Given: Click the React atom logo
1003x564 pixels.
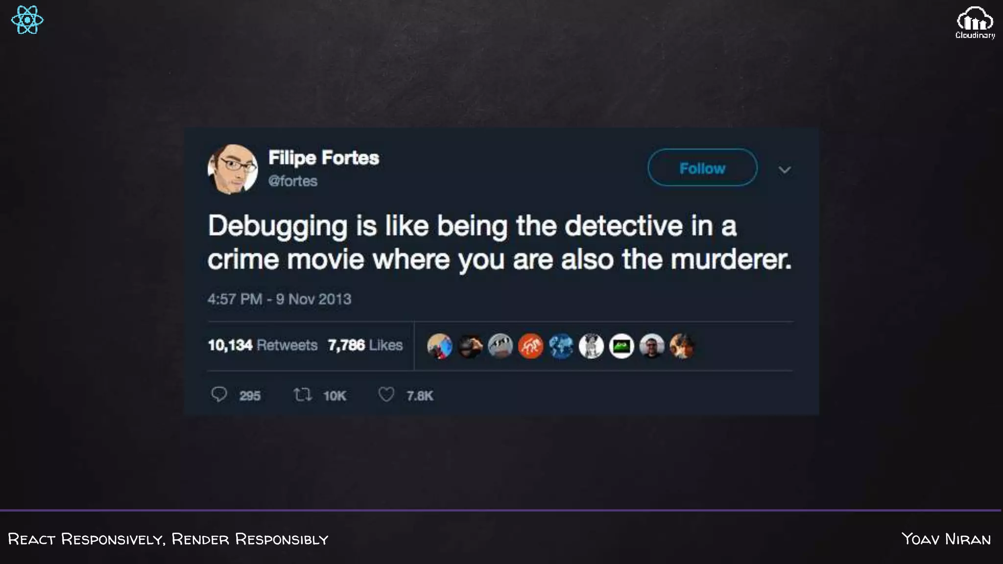Looking at the screenshot, I should click(27, 20).
